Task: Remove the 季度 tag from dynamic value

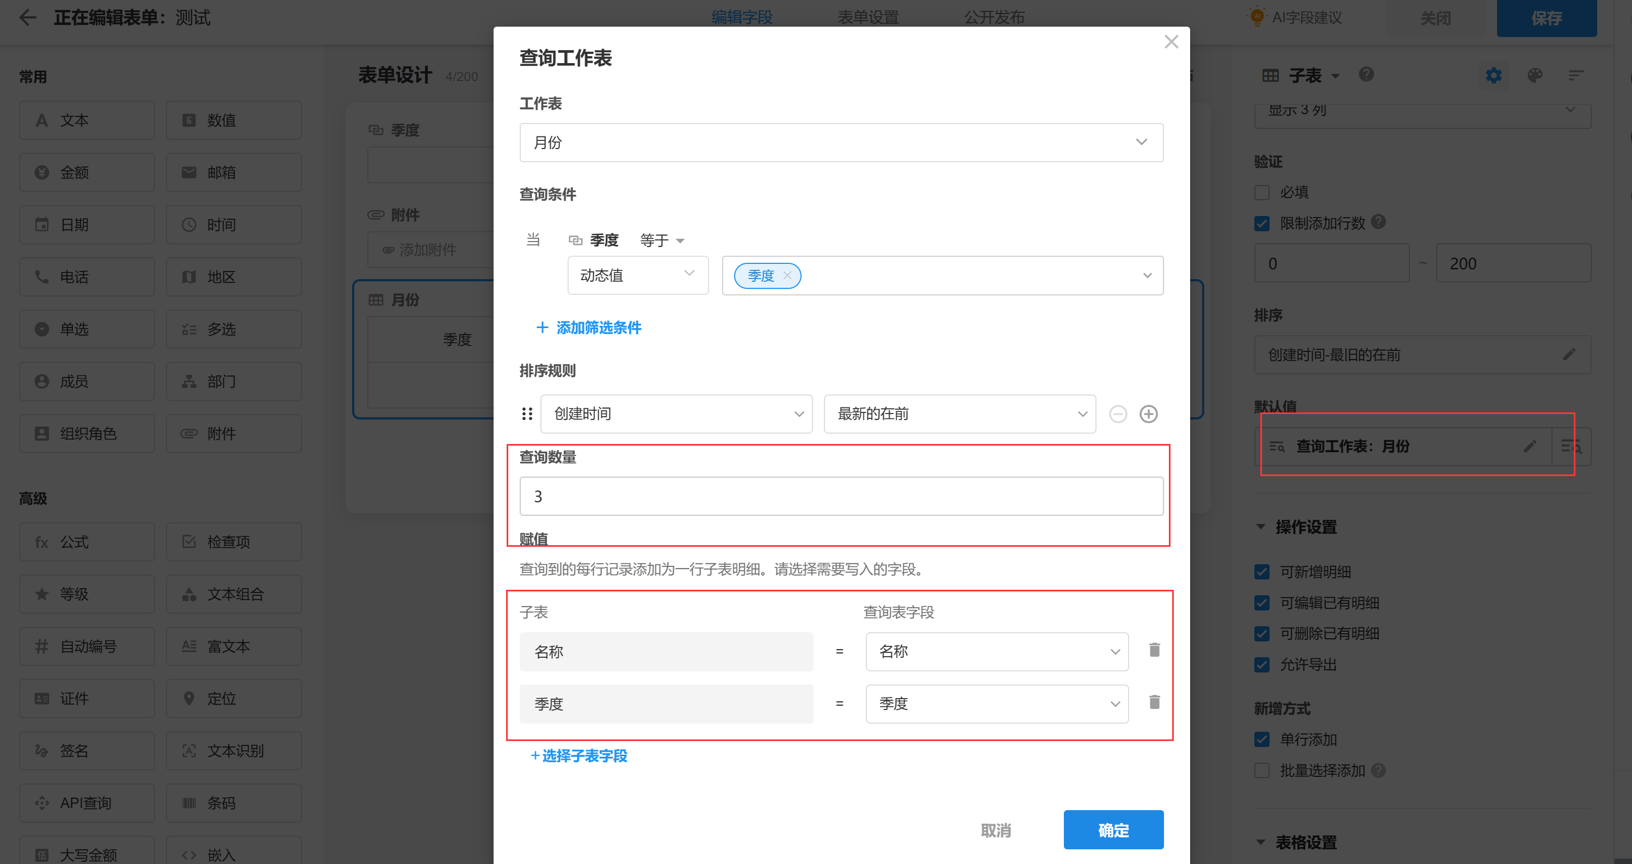Action: pos(787,275)
